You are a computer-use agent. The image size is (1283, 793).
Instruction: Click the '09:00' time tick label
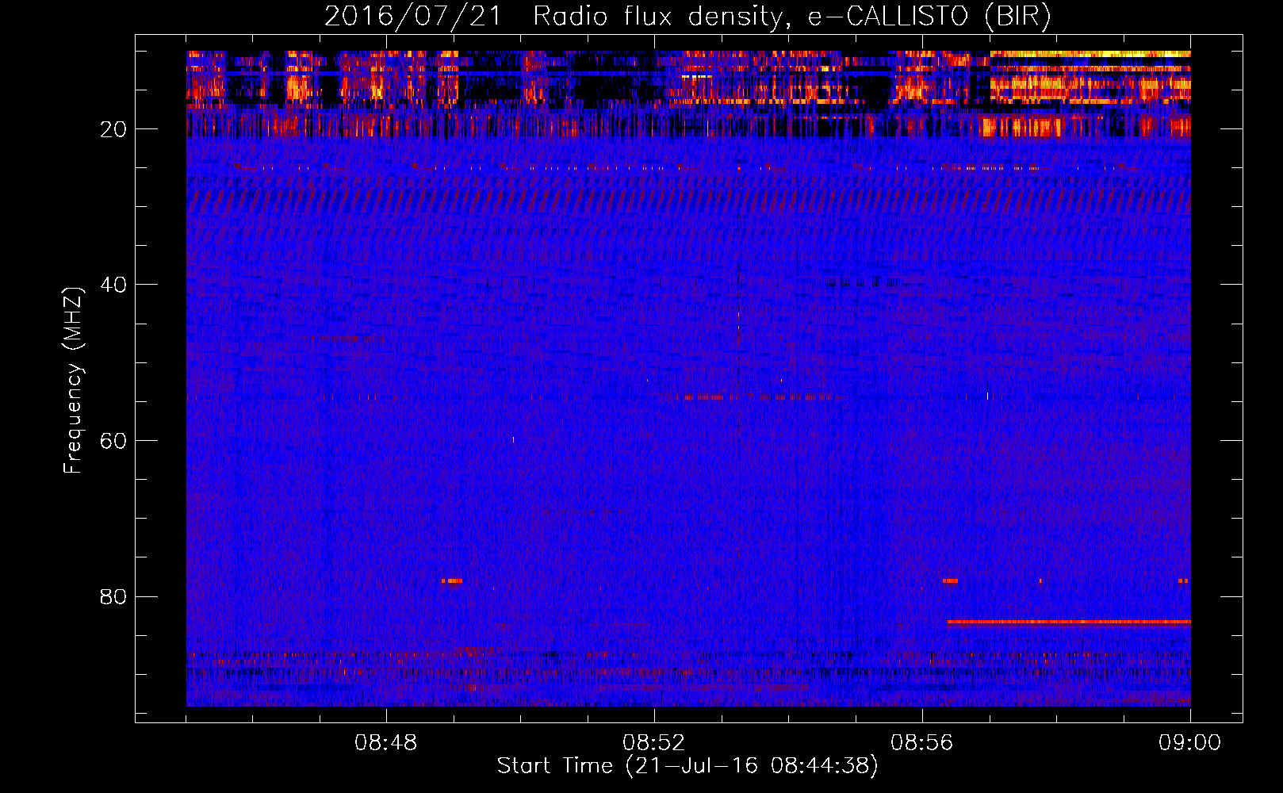coord(1190,743)
